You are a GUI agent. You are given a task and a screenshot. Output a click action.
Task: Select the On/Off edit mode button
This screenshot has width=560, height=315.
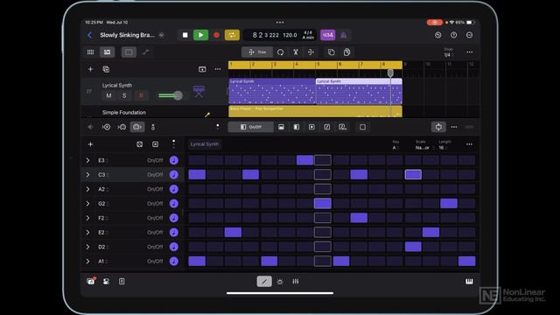(251, 127)
